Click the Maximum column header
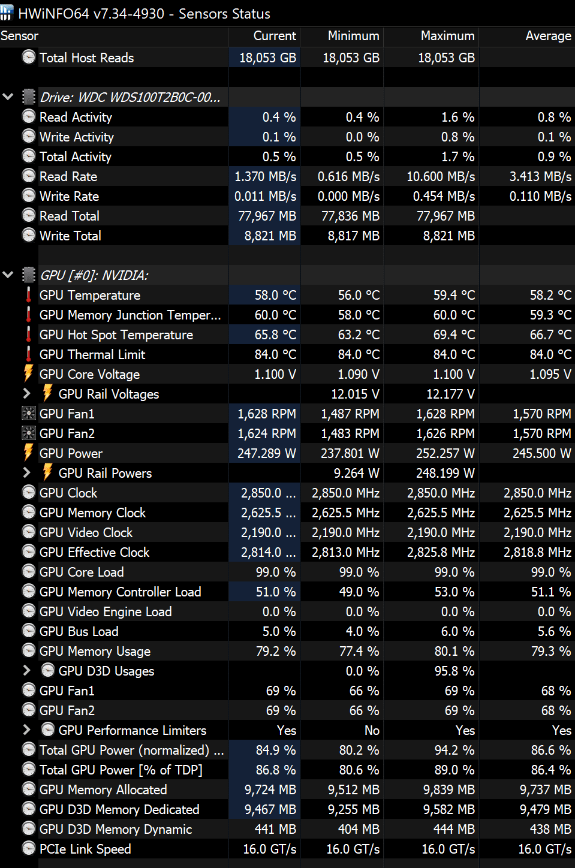Screen dimensions: 575x868 tap(431, 36)
